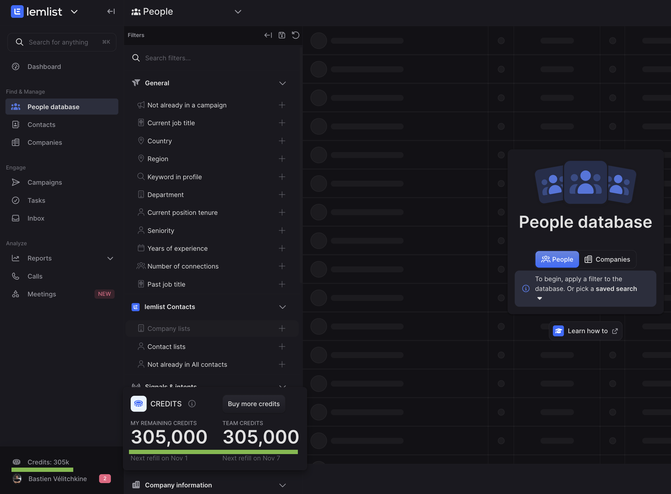671x494 pixels.
Task: Click the sidebar credits usage bar
Action: pyautogui.click(x=42, y=470)
